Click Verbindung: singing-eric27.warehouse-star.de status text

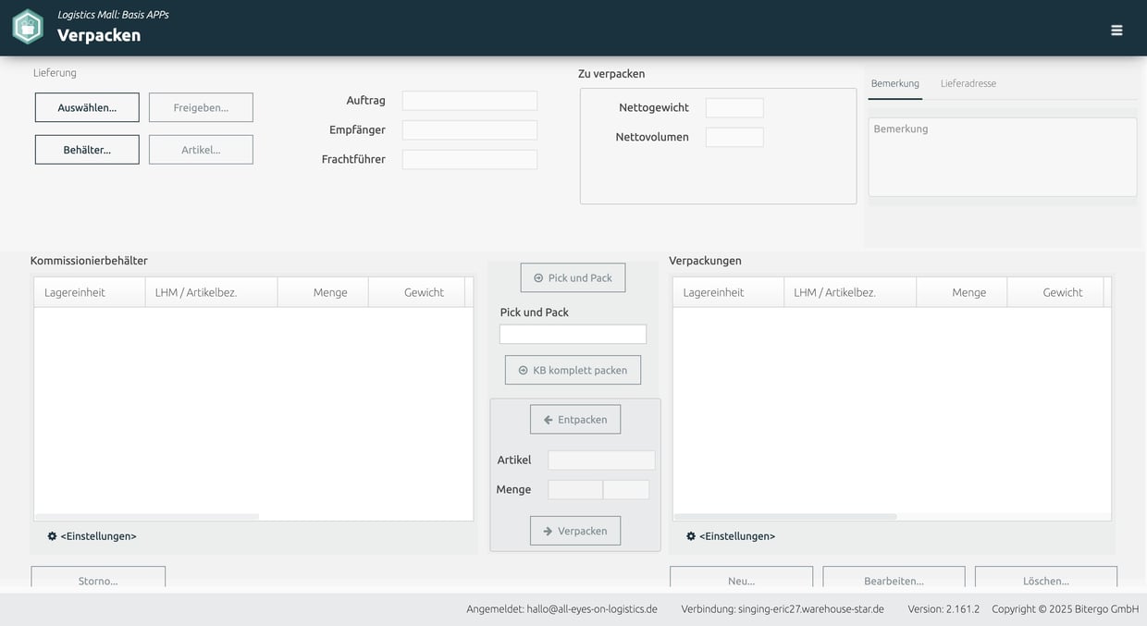tap(783, 609)
